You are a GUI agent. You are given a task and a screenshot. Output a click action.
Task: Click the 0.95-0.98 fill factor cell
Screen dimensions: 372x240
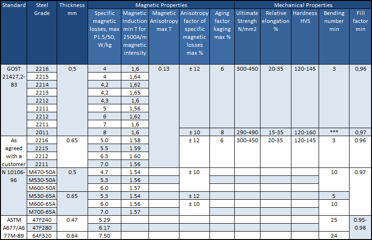click(x=360, y=223)
